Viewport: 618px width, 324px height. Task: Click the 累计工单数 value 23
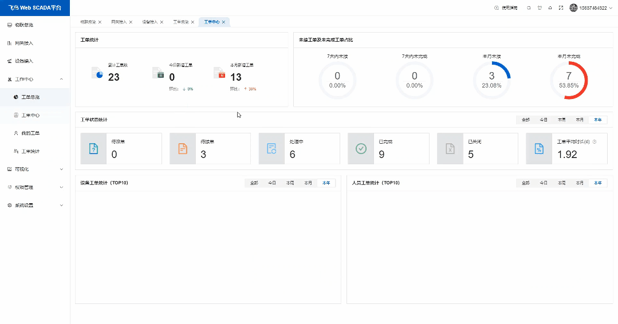[x=114, y=77]
